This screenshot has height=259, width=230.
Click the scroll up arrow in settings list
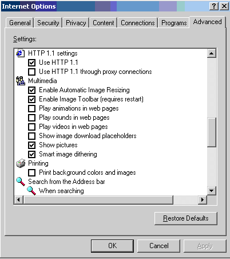(x=211, y=53)
